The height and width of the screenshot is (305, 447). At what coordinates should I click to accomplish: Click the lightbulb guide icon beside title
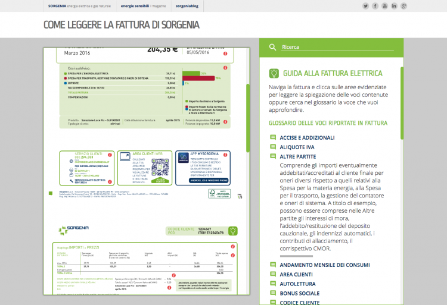coord(274,73)
